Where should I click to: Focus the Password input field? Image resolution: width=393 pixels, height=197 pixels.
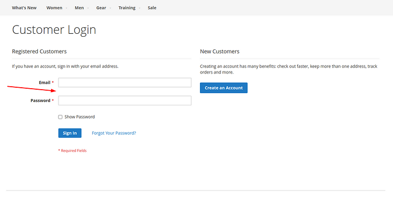(125, 100)
